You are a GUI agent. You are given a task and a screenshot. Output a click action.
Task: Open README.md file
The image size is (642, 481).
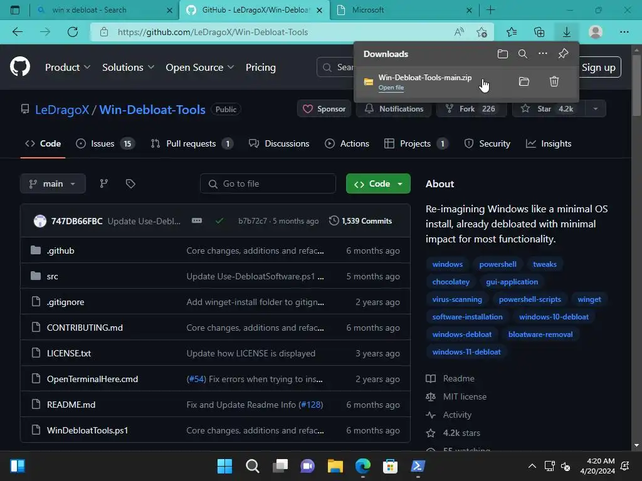(x=71, y=405)
